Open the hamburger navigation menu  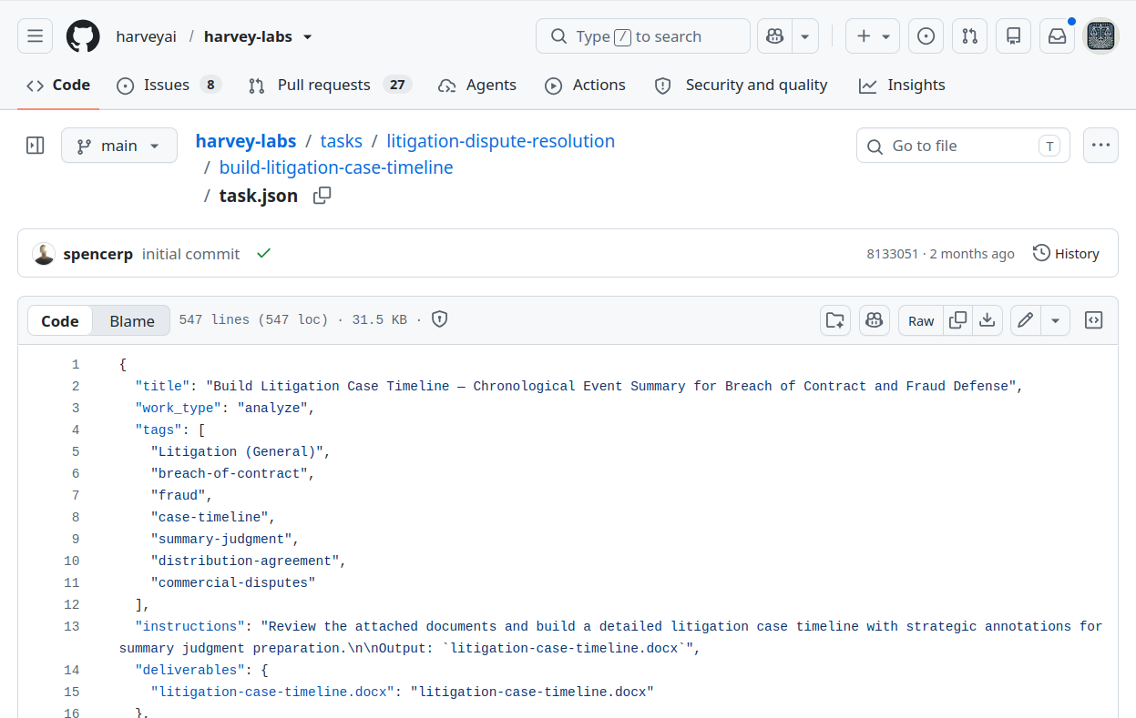(35, 36)
